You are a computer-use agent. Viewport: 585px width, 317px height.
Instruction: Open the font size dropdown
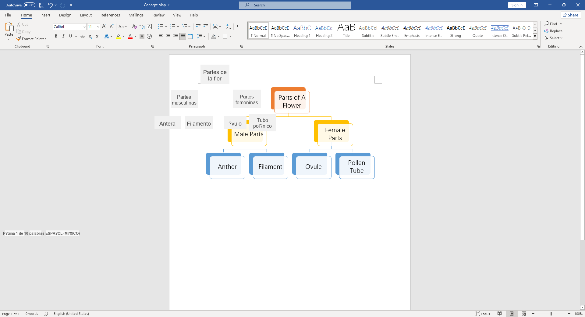pyautogui.click(x=98, y=27)
